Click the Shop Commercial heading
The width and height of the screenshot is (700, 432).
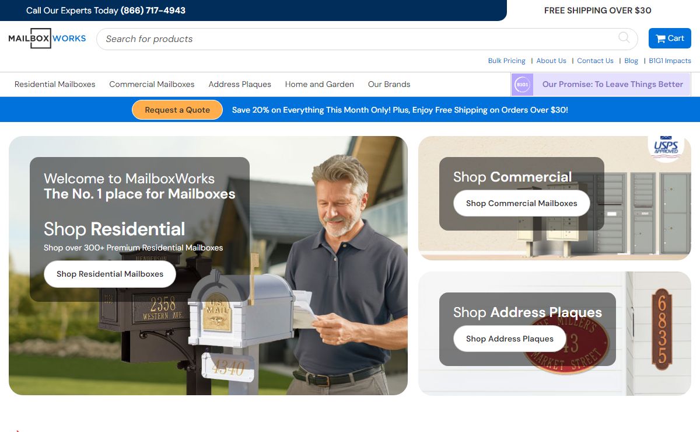512,177
